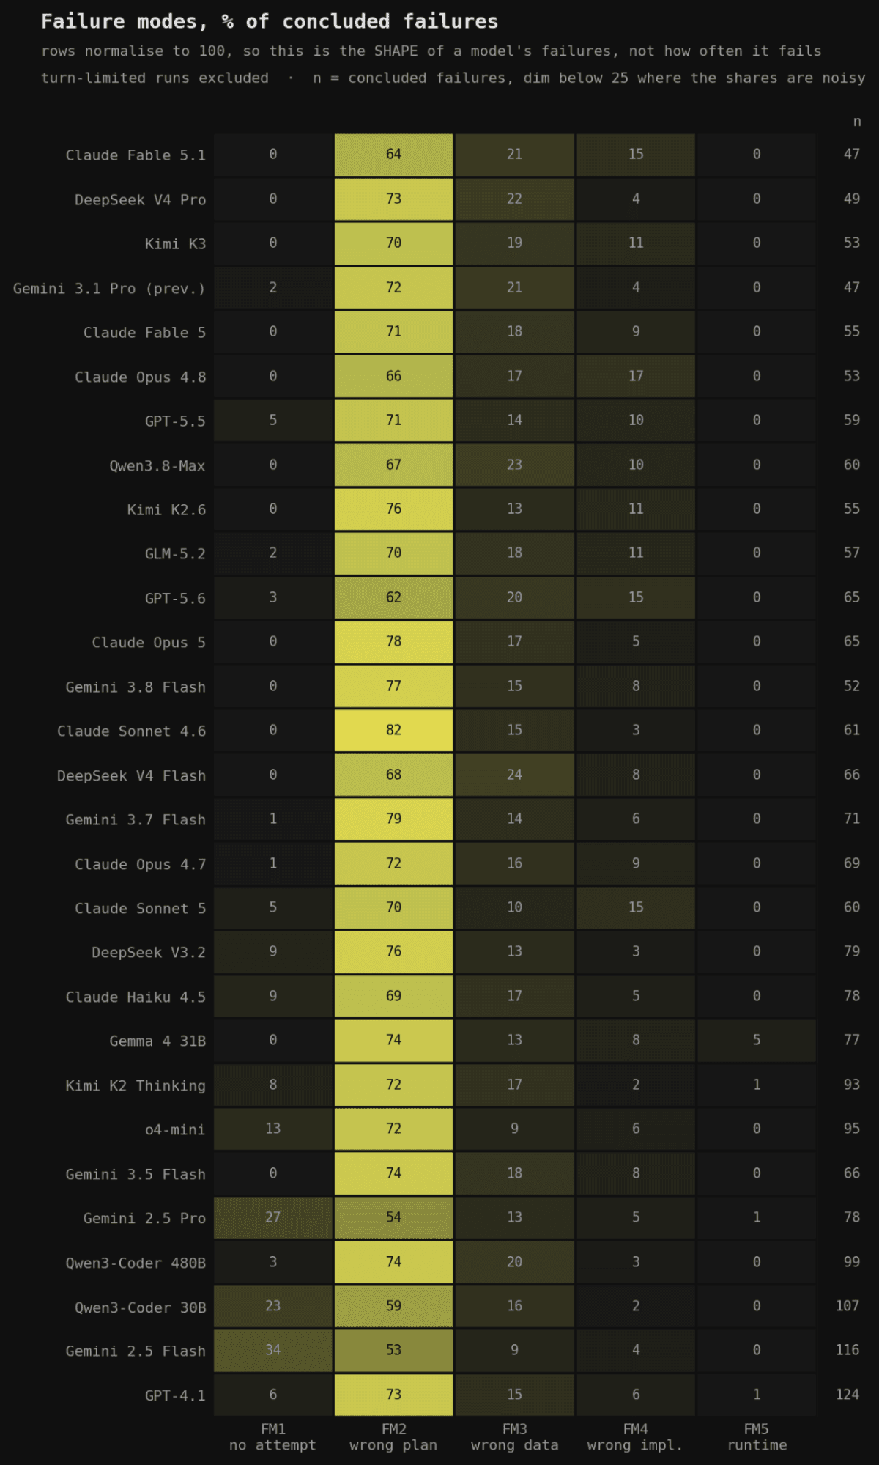
Task: Select the FM5 runtime column label
Action: pos(757,1437)
